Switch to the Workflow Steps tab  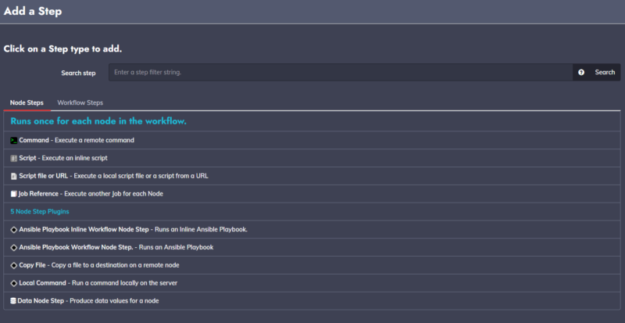pyautogui.click(x=80, y=102)
